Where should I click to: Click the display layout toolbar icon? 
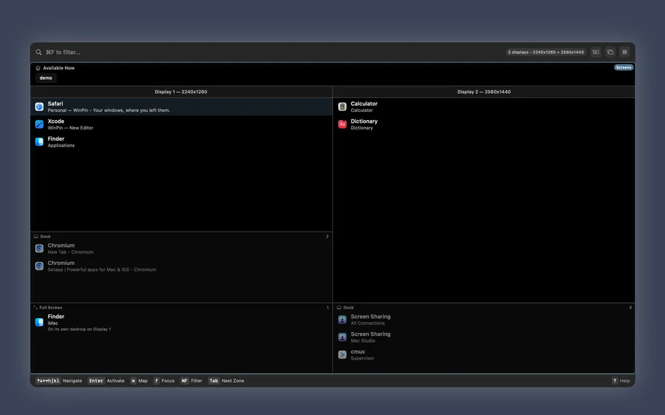coord(596,52)
